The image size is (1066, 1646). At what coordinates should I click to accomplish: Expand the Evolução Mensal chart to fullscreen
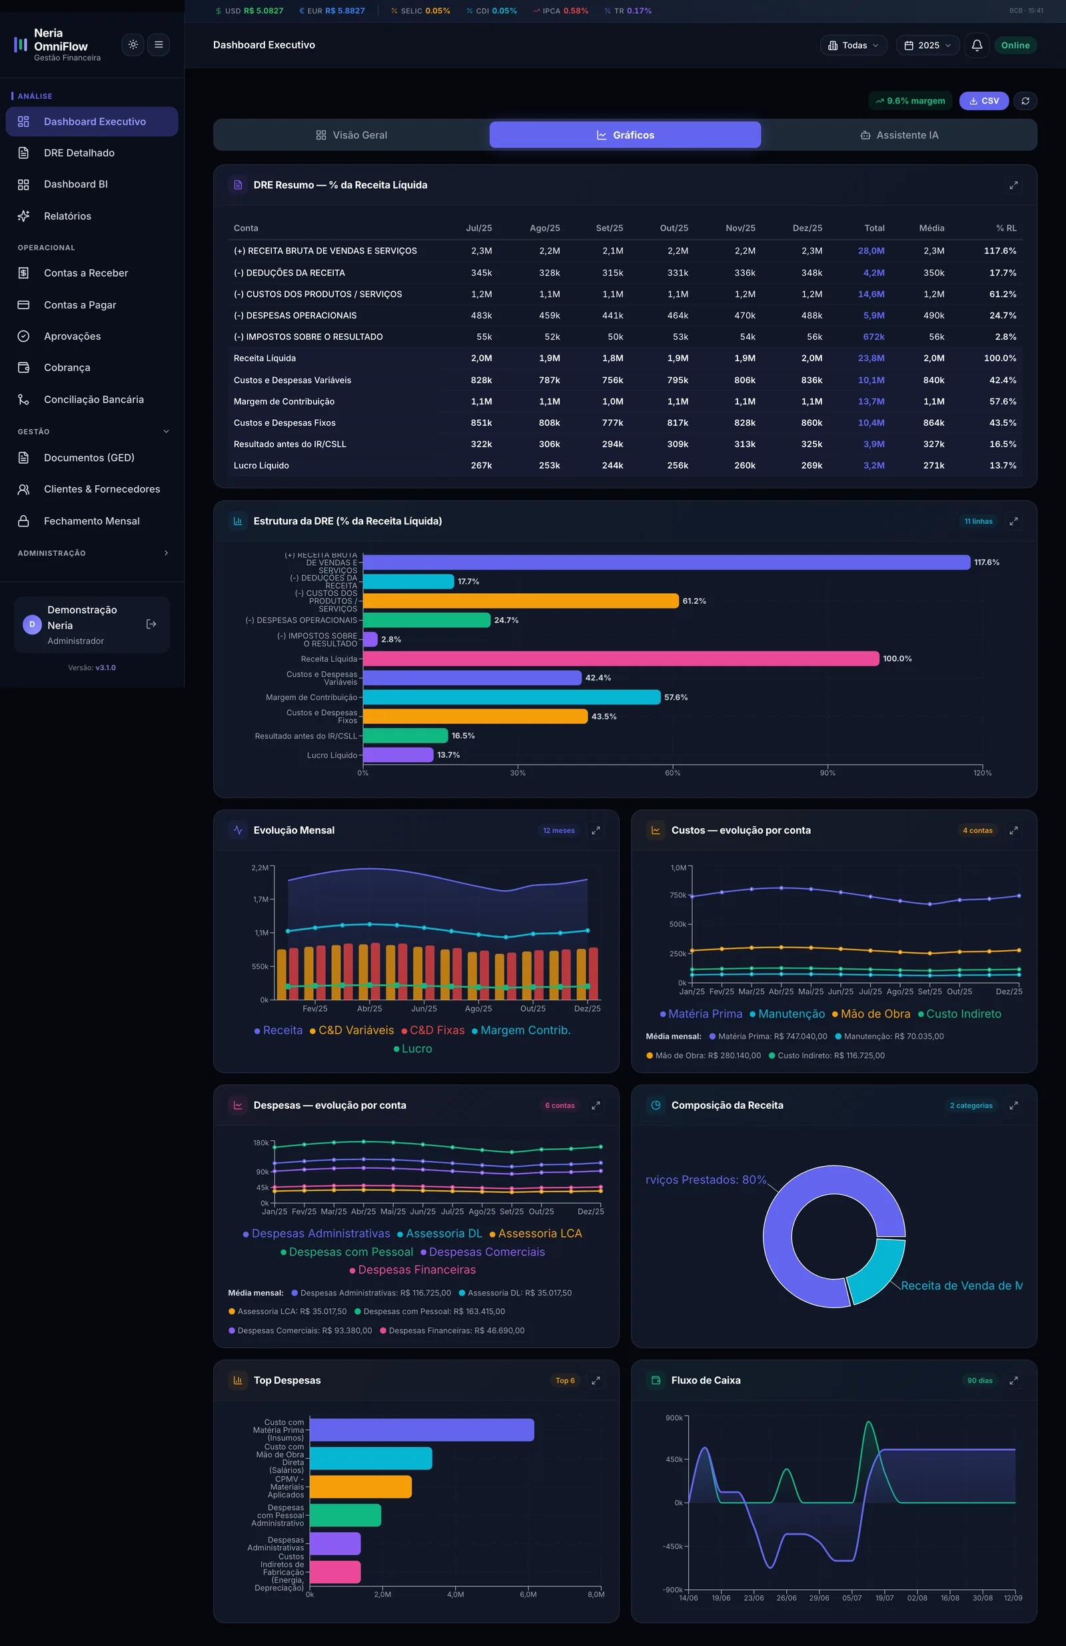(x=595, y=830)
